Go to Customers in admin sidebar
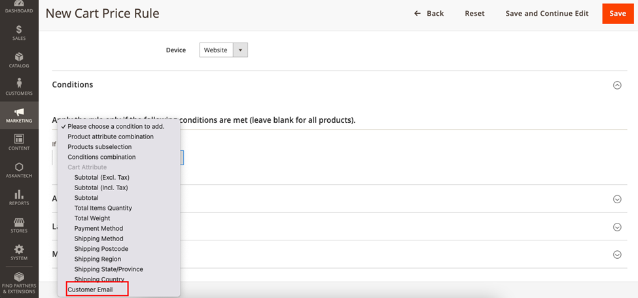The image size is (638, 298). [x=19, y=87]
